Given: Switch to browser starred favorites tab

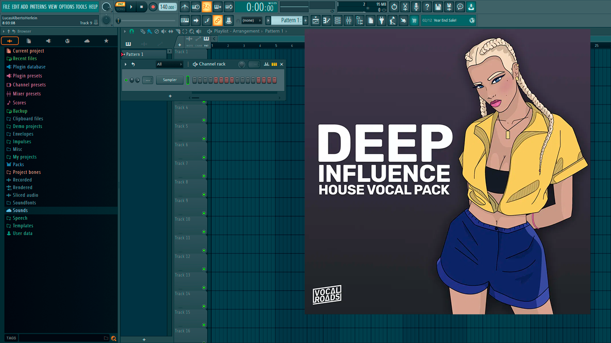Looking at the screenshot, I should point(106,41).
